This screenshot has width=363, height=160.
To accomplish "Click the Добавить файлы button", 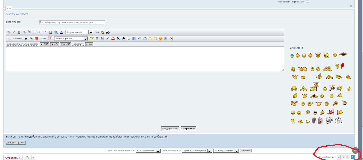I will 16,143.
